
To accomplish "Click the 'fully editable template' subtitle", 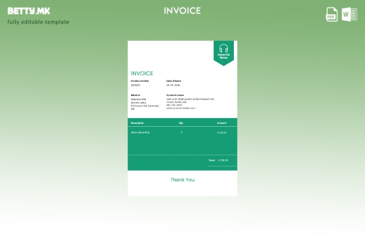I will point(38,23).
